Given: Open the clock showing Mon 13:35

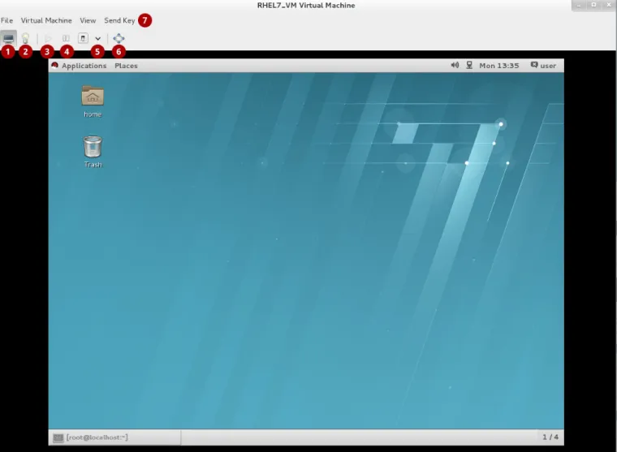Looking at the screenshot, I should (499, 66).
